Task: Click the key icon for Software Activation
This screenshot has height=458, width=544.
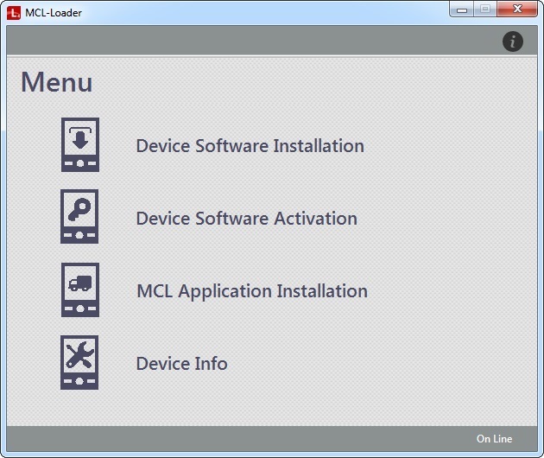Action: click(79, 217)
